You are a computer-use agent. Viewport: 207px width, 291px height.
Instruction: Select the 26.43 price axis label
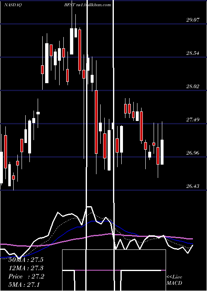[193, 186]
